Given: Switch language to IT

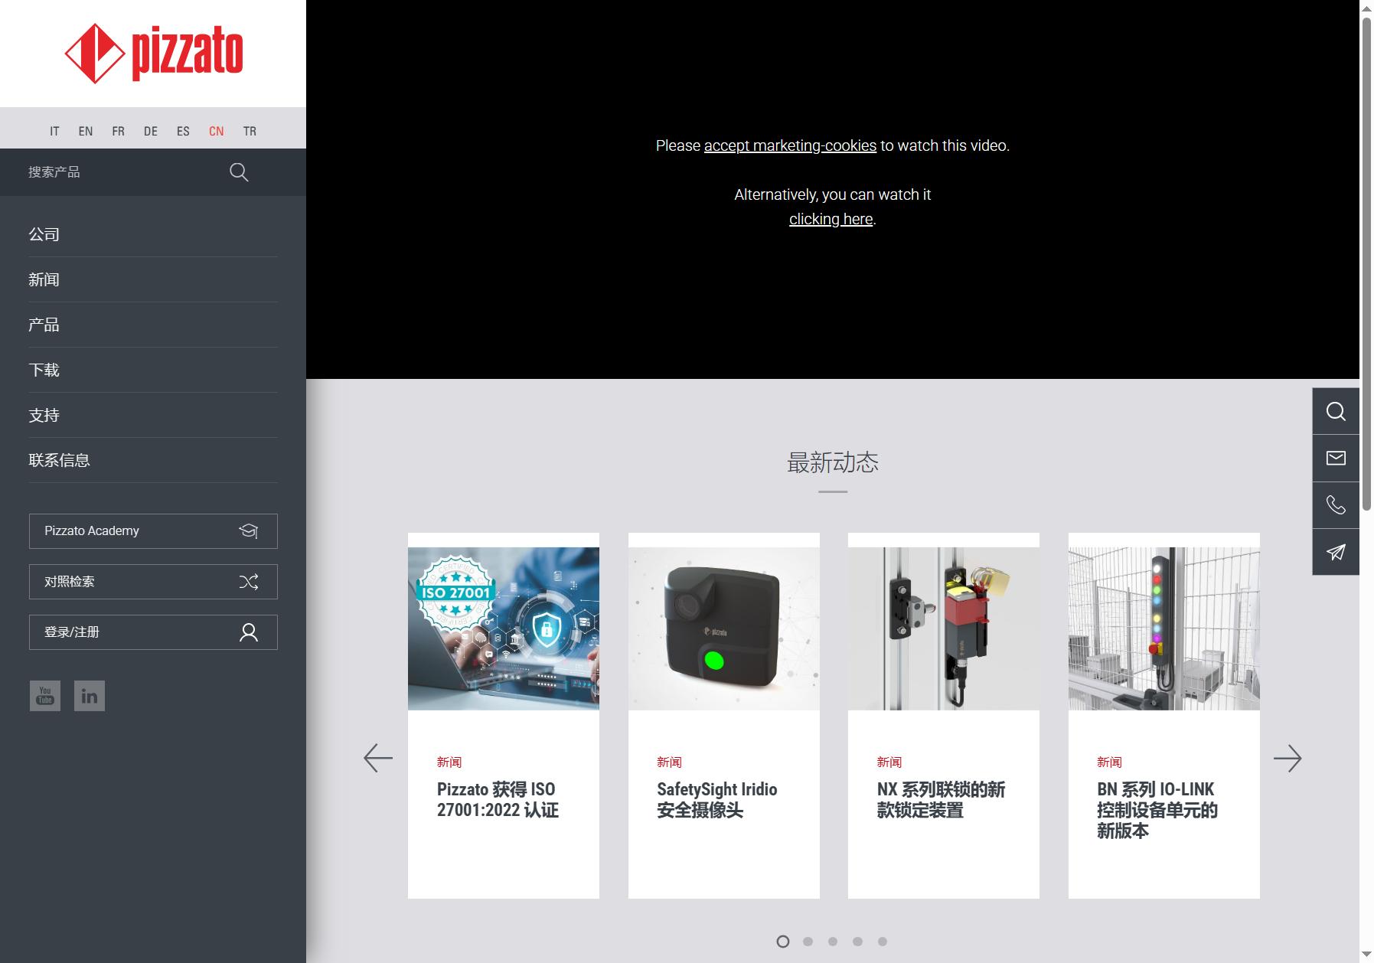Looking at the screenshot, I should [54, 132].
